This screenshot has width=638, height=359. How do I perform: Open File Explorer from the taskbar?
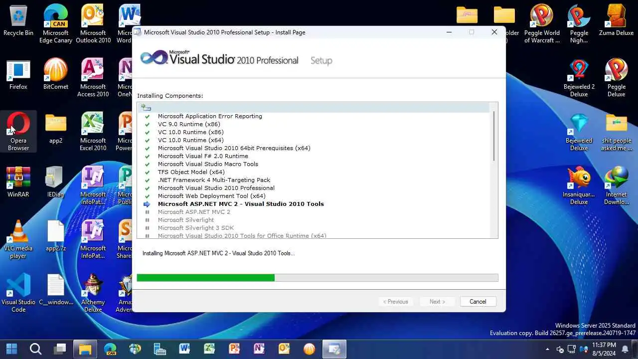85,349
